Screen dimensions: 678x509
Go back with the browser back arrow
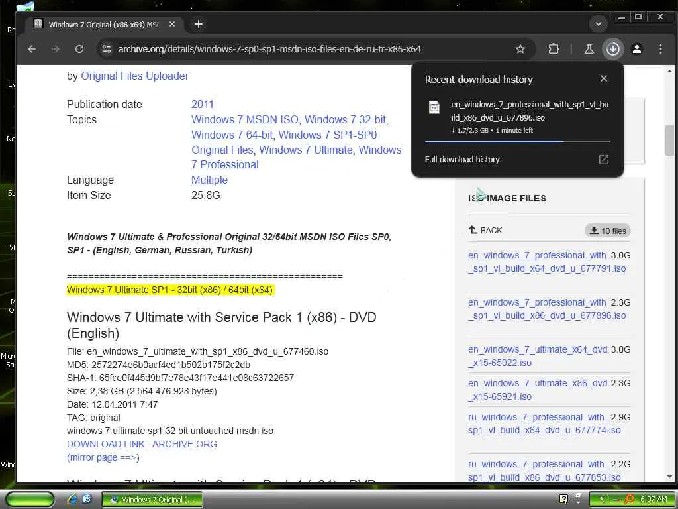click(32, 49)
